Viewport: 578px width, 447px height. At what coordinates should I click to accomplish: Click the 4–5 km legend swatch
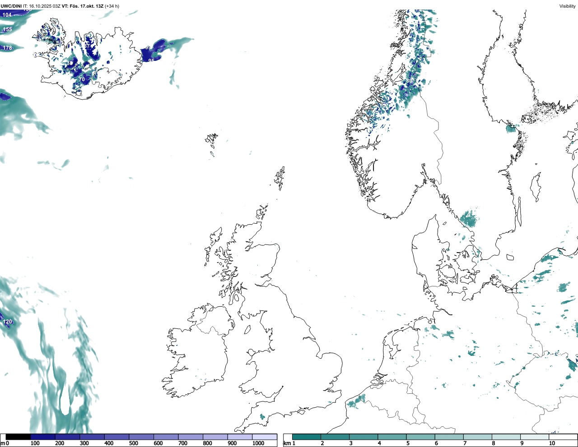click(392, 437)
